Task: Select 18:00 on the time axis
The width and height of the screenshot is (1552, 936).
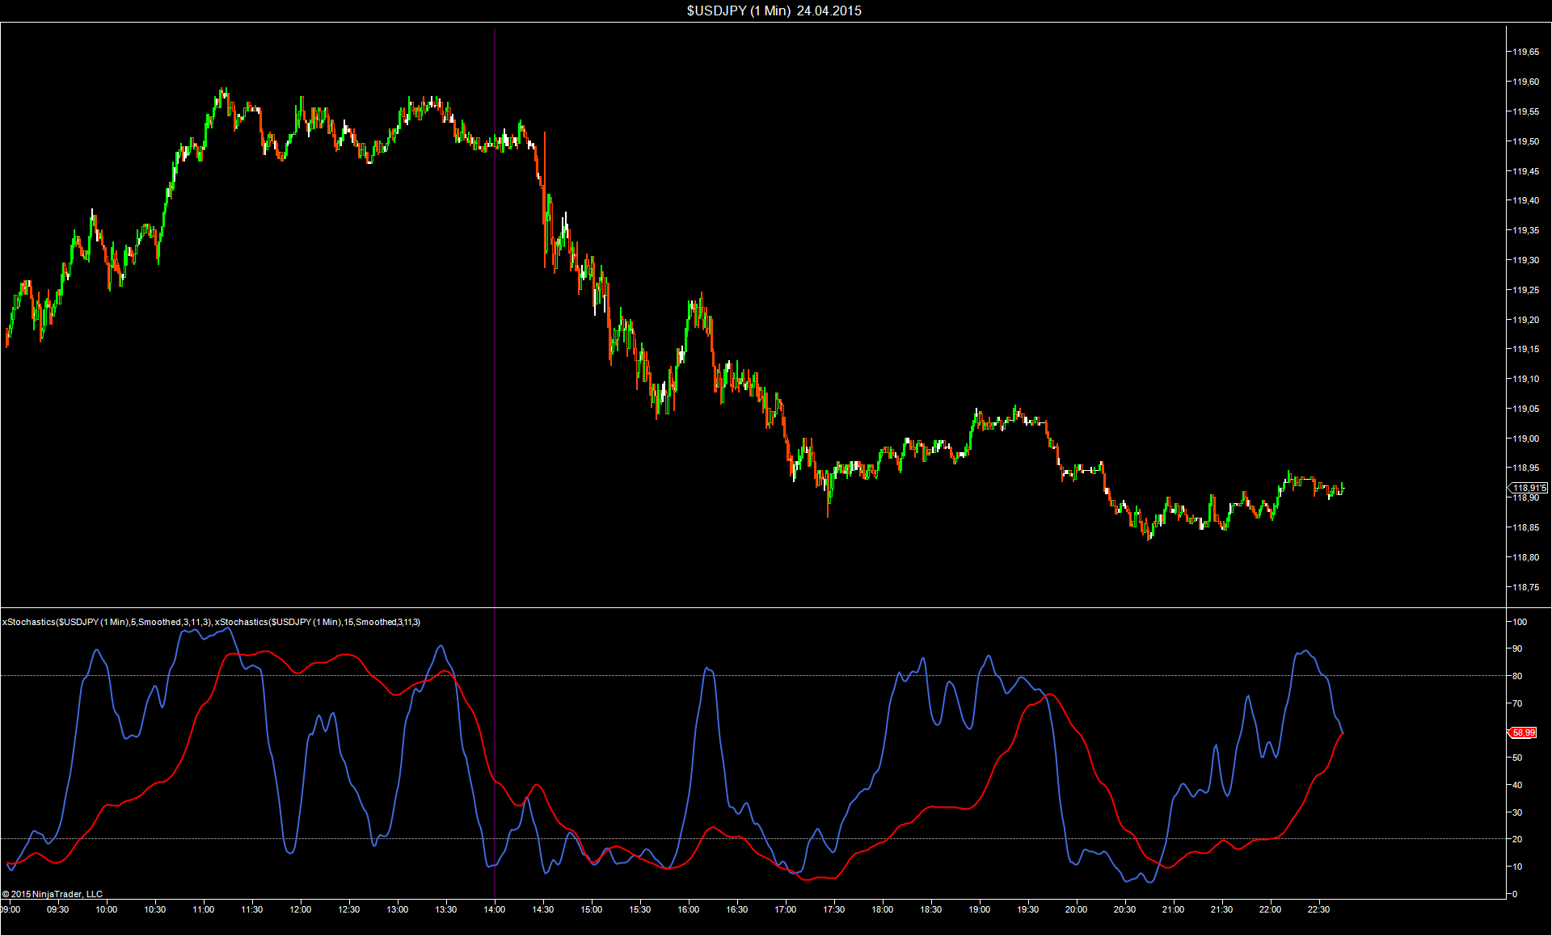Action: [883, 909]
